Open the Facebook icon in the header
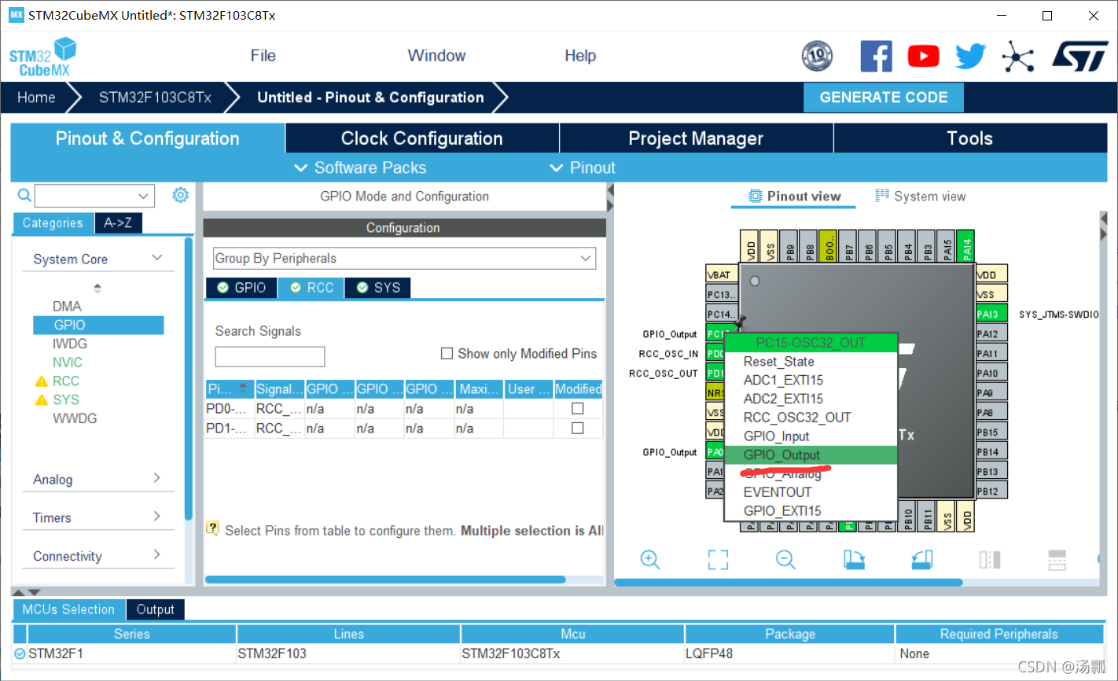Viewport: 1118px width, 681px height. coord(876,57)
